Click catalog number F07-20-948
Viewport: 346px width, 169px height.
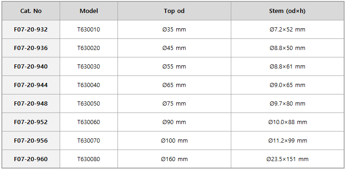click(x=31, y=104)
